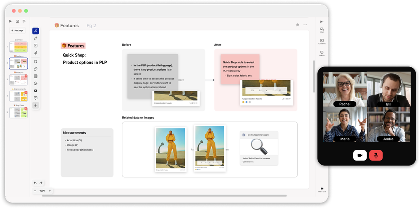Click the horizontal scrollbar at the bottom
The width and height of the screenshot is (420, 208).
(x=164, y=196)
